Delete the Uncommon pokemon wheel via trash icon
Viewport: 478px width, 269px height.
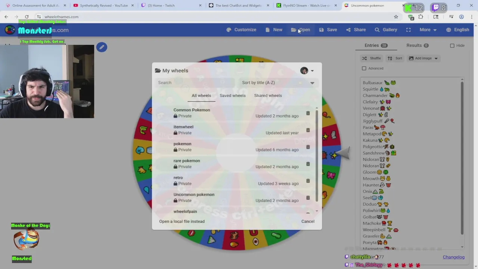(x=308, y=198)
